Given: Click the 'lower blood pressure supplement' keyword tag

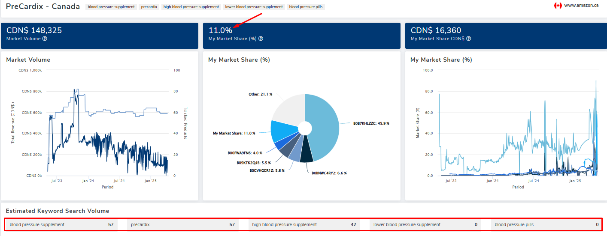Looking at the screenshot, I should [x=254, y=7].
